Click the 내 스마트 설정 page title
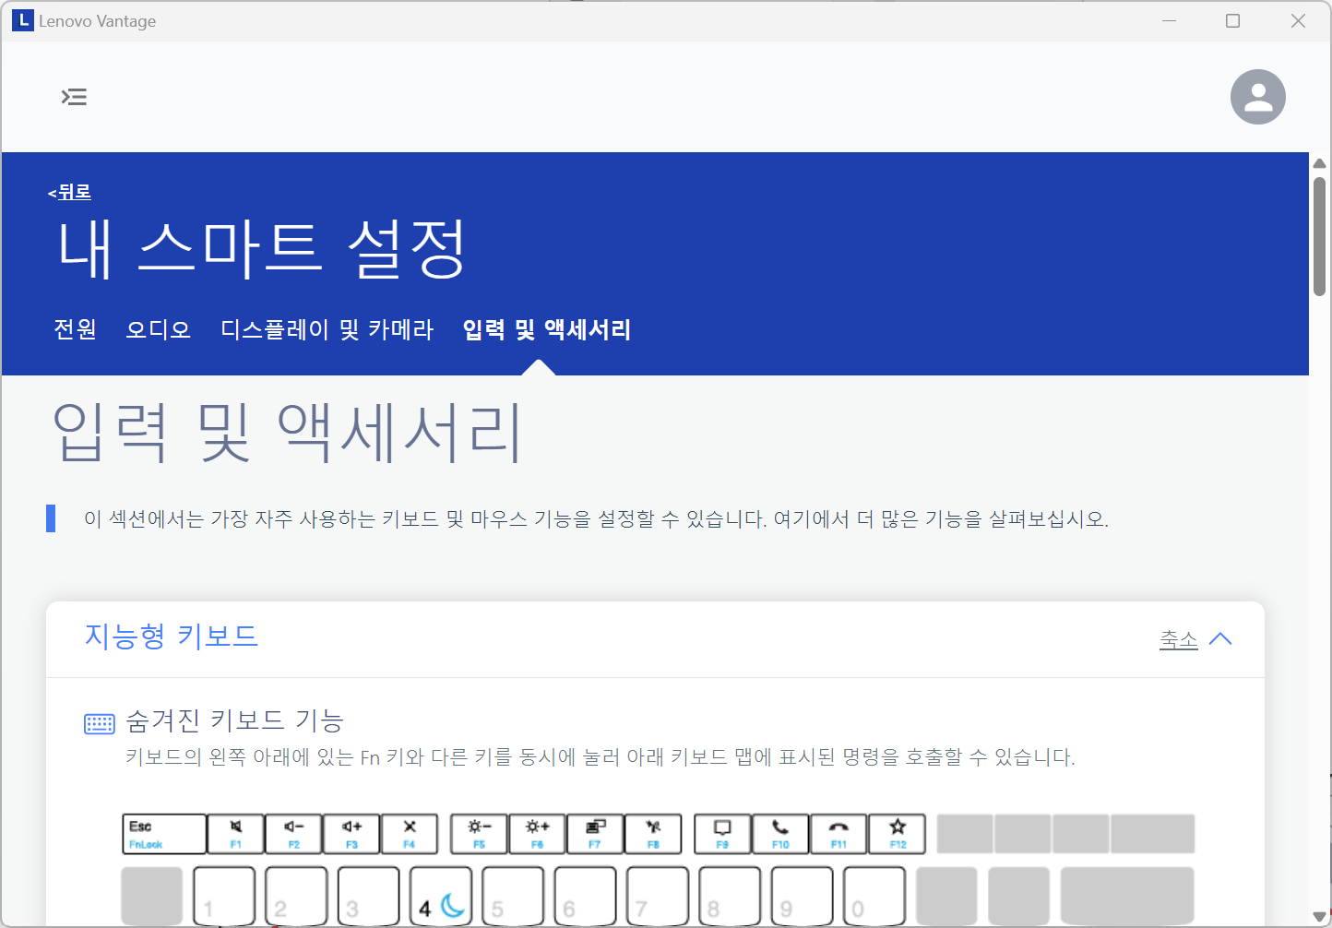The height and width of the screenshot is (928, 1332). 261,249
